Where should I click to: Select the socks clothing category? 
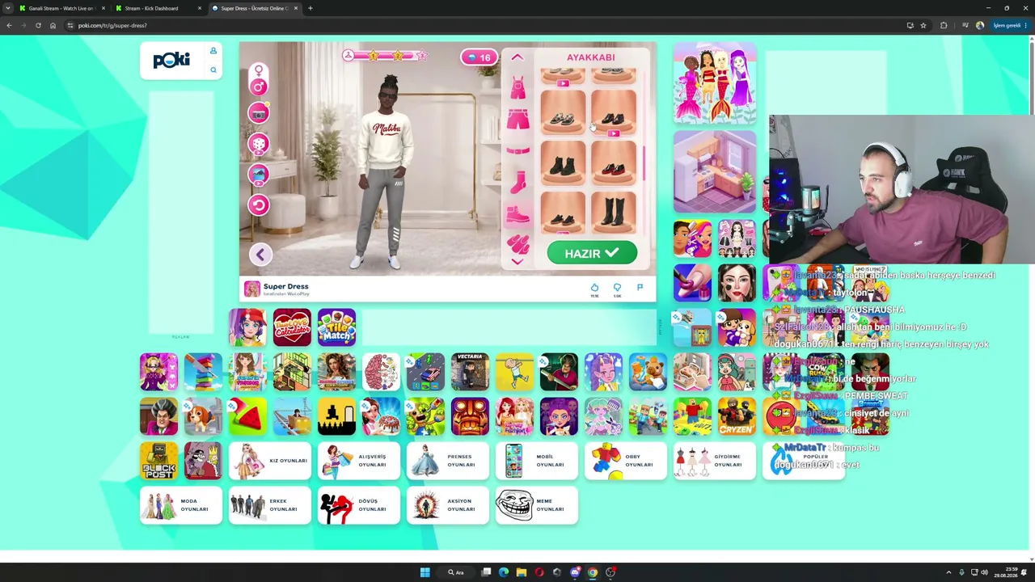click(517, 182)
